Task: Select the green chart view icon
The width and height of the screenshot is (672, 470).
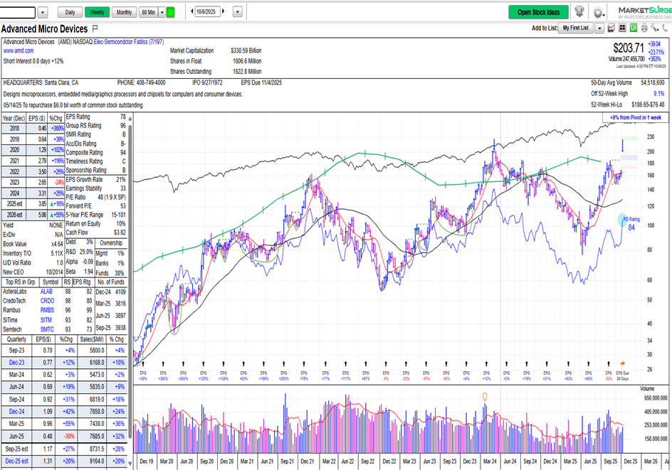Action: click(634, 28)
